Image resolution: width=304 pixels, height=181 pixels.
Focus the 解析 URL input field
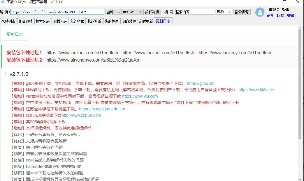[57, 12]
